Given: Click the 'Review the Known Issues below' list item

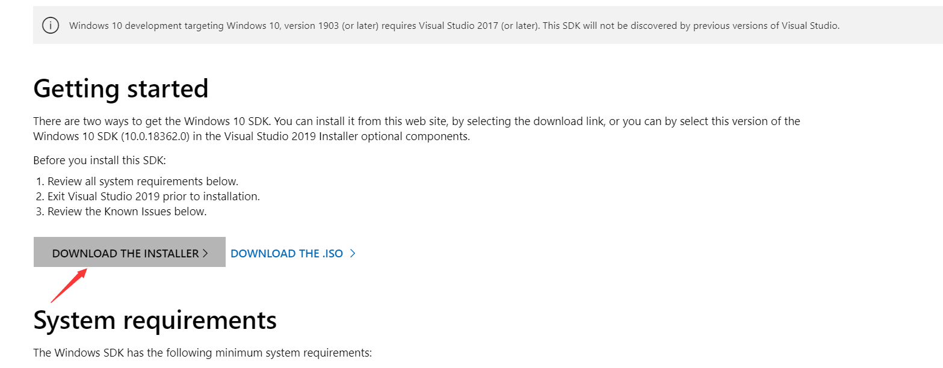Looking at the screenshot, I should (x=126, y=211).
